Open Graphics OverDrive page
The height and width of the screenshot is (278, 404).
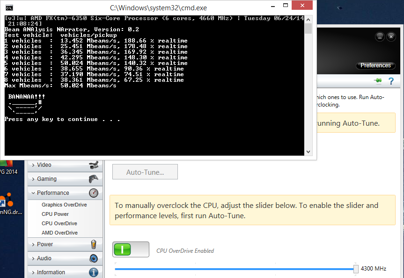click(x=64, y=205)
